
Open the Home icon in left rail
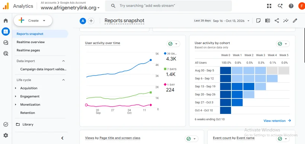[x=6, y=20]
